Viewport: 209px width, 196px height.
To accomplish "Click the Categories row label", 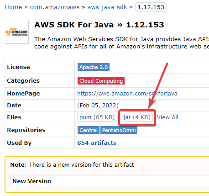I will (x=23, y=81).
